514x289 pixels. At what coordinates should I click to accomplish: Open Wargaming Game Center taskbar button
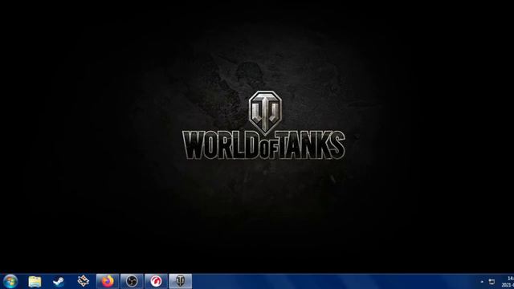pyautogui.click(x=156, y=282)
